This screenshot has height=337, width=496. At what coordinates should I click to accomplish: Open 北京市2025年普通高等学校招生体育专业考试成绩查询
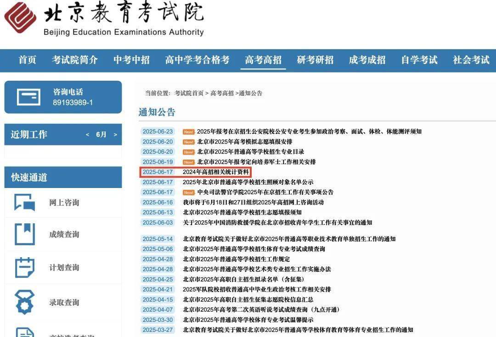point(254,249)
